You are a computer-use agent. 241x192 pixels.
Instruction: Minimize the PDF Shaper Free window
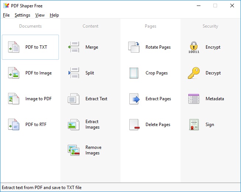point(199,6)
